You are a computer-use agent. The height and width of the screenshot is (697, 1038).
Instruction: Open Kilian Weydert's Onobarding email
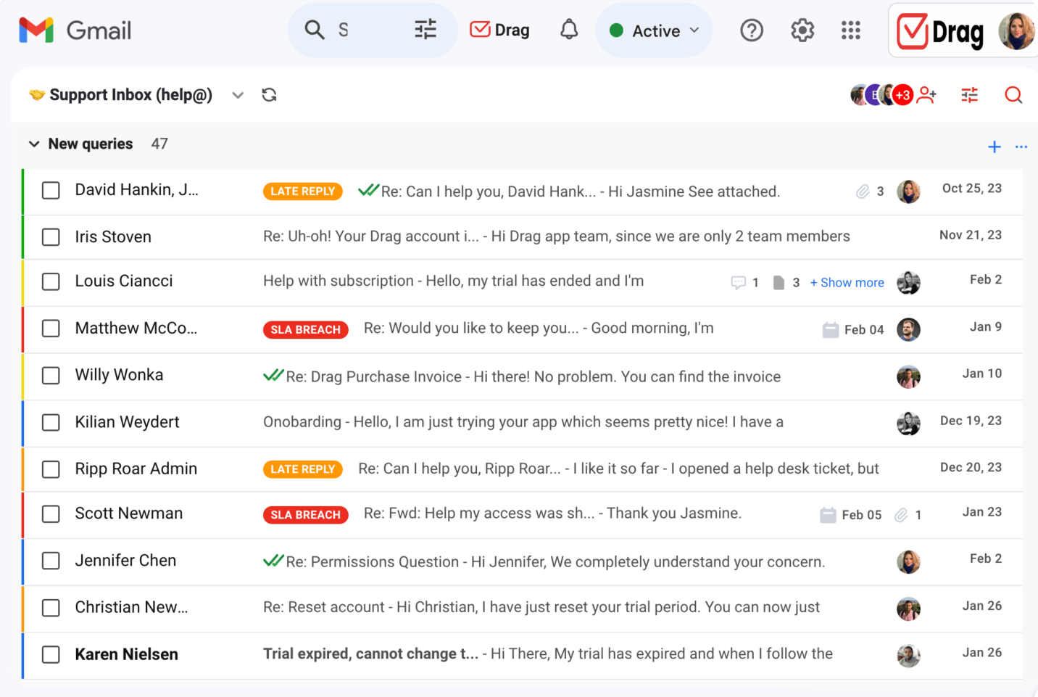tap(523, 422)
